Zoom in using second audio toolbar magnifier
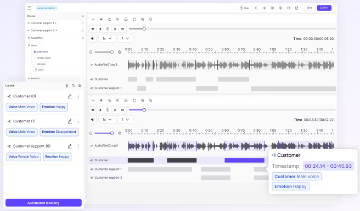 pyautogui.click(x=142, y=101)
